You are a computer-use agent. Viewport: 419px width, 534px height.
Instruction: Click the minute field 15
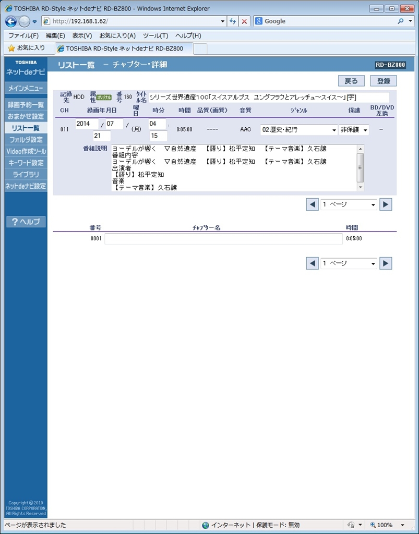[x=159, y=136]
